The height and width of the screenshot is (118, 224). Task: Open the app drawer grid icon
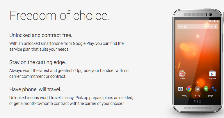(197, 89)
